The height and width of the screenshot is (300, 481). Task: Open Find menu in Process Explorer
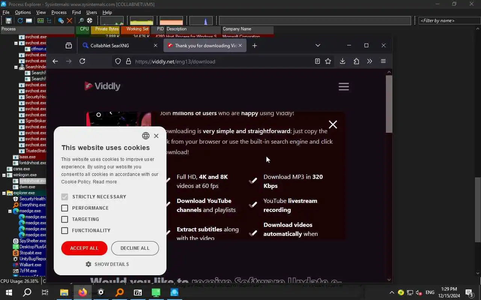(x=76, y=12)
